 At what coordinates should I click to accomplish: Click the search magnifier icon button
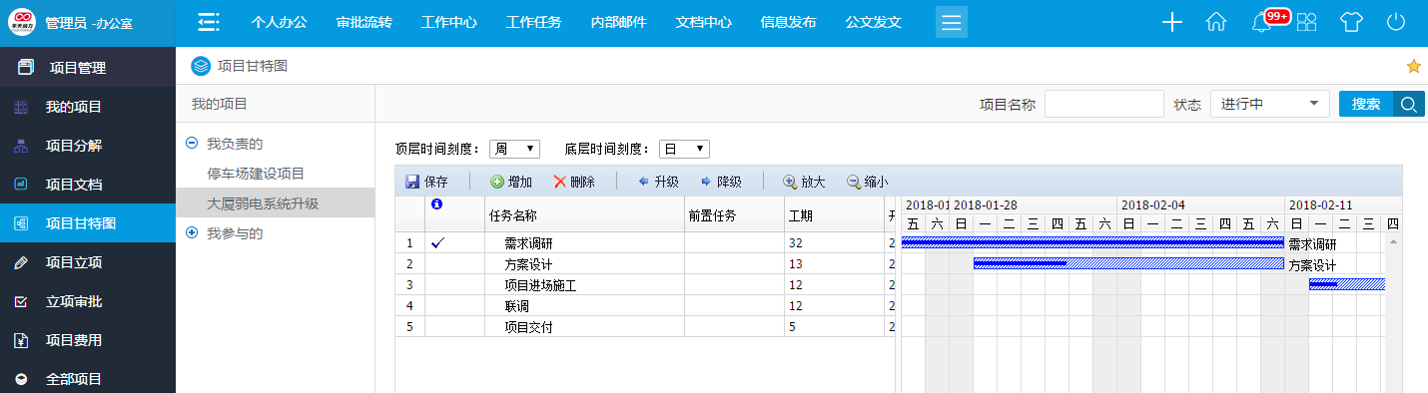[x=1409, y=104]
